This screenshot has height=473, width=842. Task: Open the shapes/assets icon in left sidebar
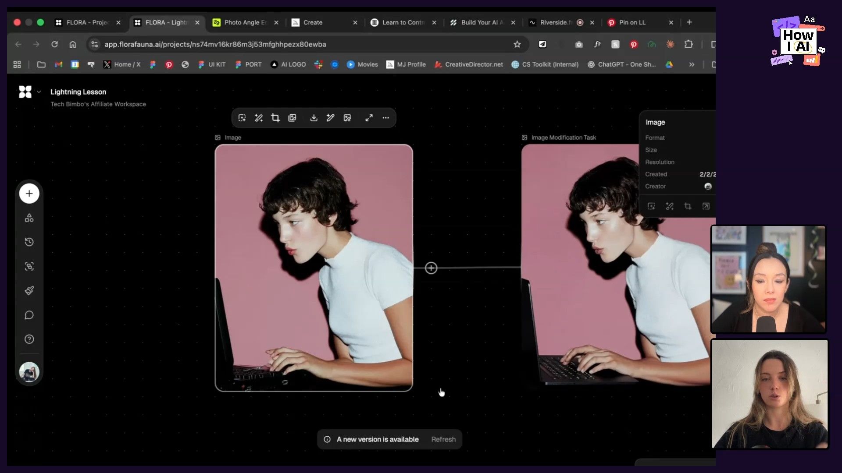coord(29,218)
